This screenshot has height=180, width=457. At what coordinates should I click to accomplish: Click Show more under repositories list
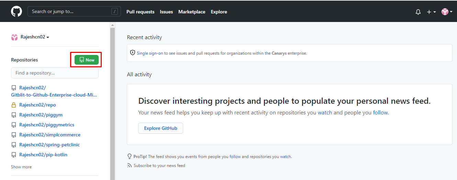click(x=21, y=167)
